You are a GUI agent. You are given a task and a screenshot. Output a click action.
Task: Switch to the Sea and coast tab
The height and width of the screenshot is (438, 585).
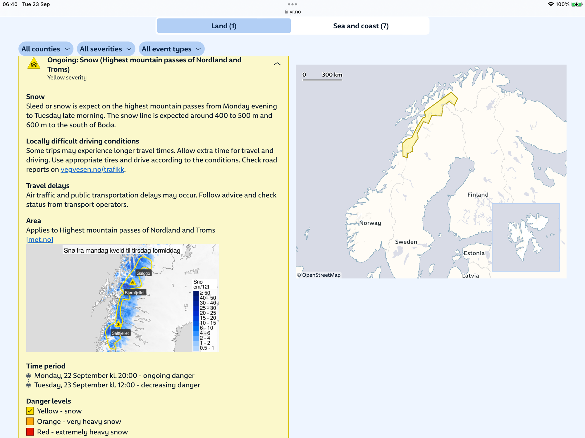pyautogui.click(x=360, y=26)
